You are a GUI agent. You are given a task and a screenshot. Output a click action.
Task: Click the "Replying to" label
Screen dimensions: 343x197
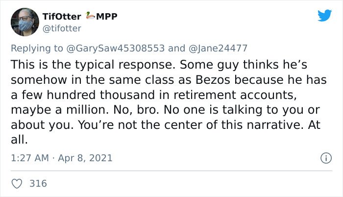(37, 49)
